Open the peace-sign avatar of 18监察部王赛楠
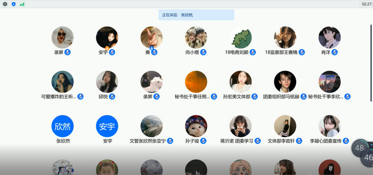Screen dimensions: 373x175 (x=285, y=38)
